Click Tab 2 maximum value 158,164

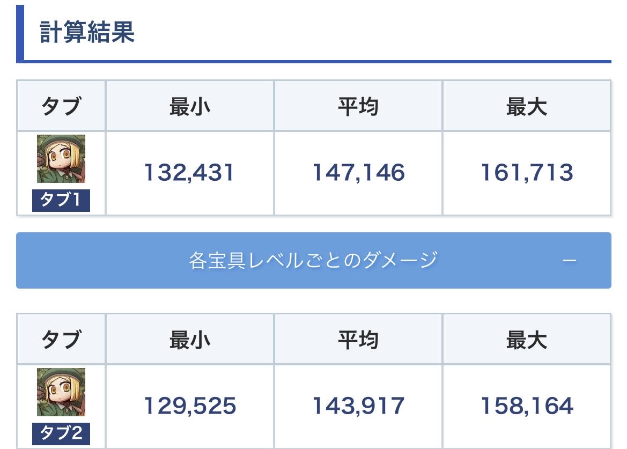point(527,406)
